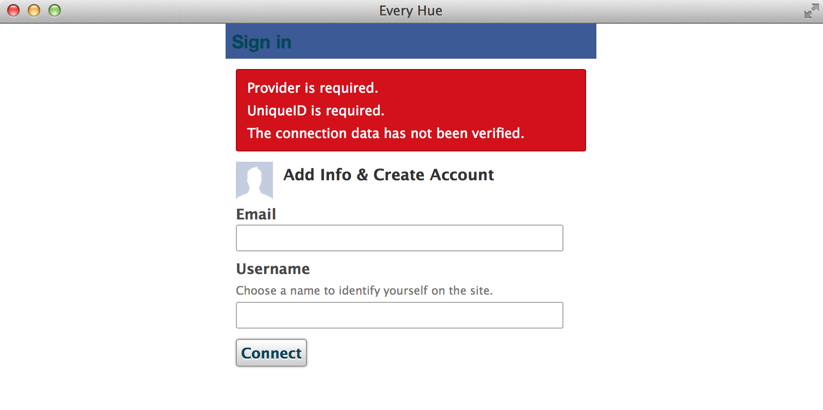Enter full screen using the arrows icon
The image size is (823, 410).
[811, 11]
